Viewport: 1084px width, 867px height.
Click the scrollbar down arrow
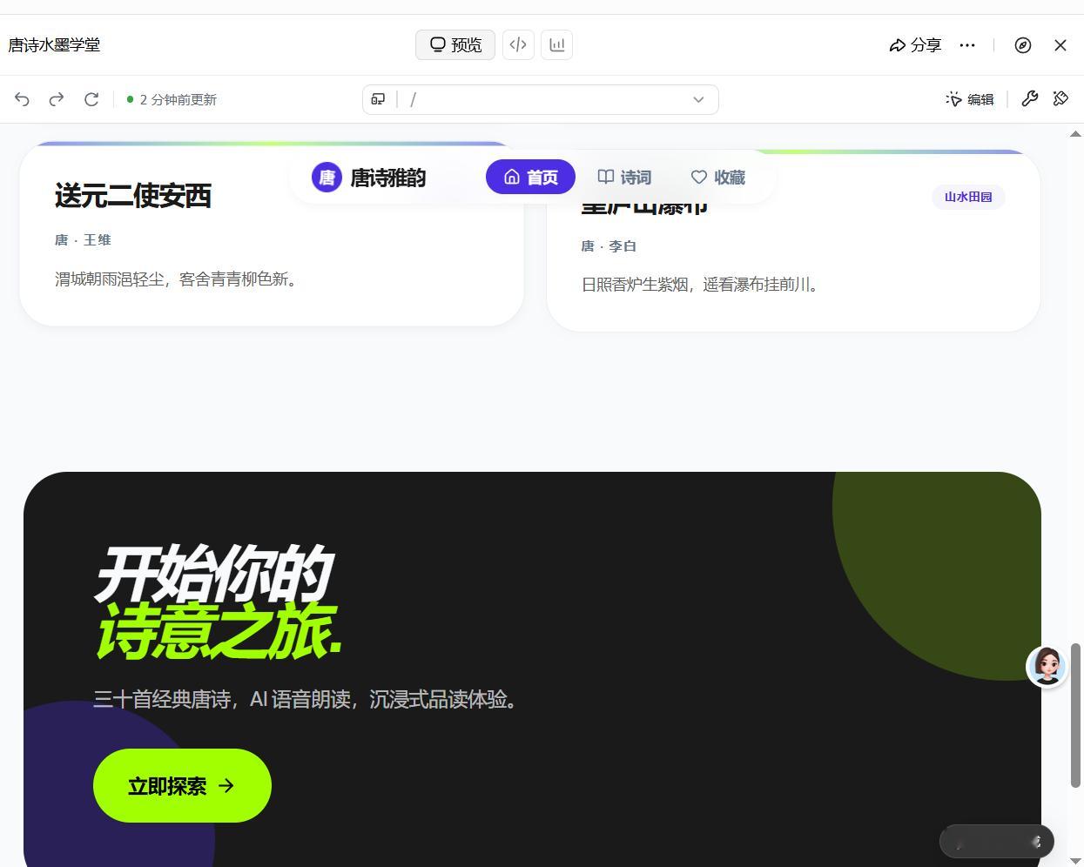[1075, 860]
